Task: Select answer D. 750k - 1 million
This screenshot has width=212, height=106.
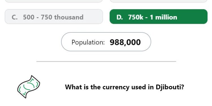Action: [x=159, y=17]
